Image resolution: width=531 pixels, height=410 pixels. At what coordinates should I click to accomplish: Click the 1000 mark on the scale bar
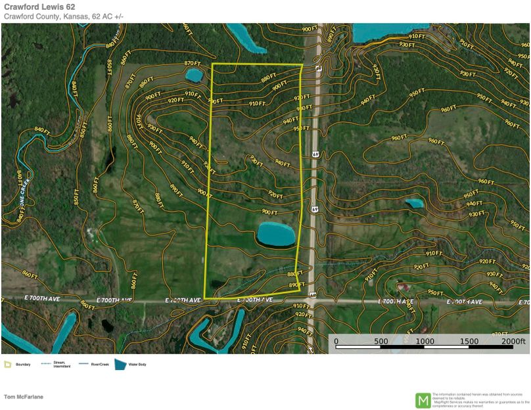(x=425, y=341)
